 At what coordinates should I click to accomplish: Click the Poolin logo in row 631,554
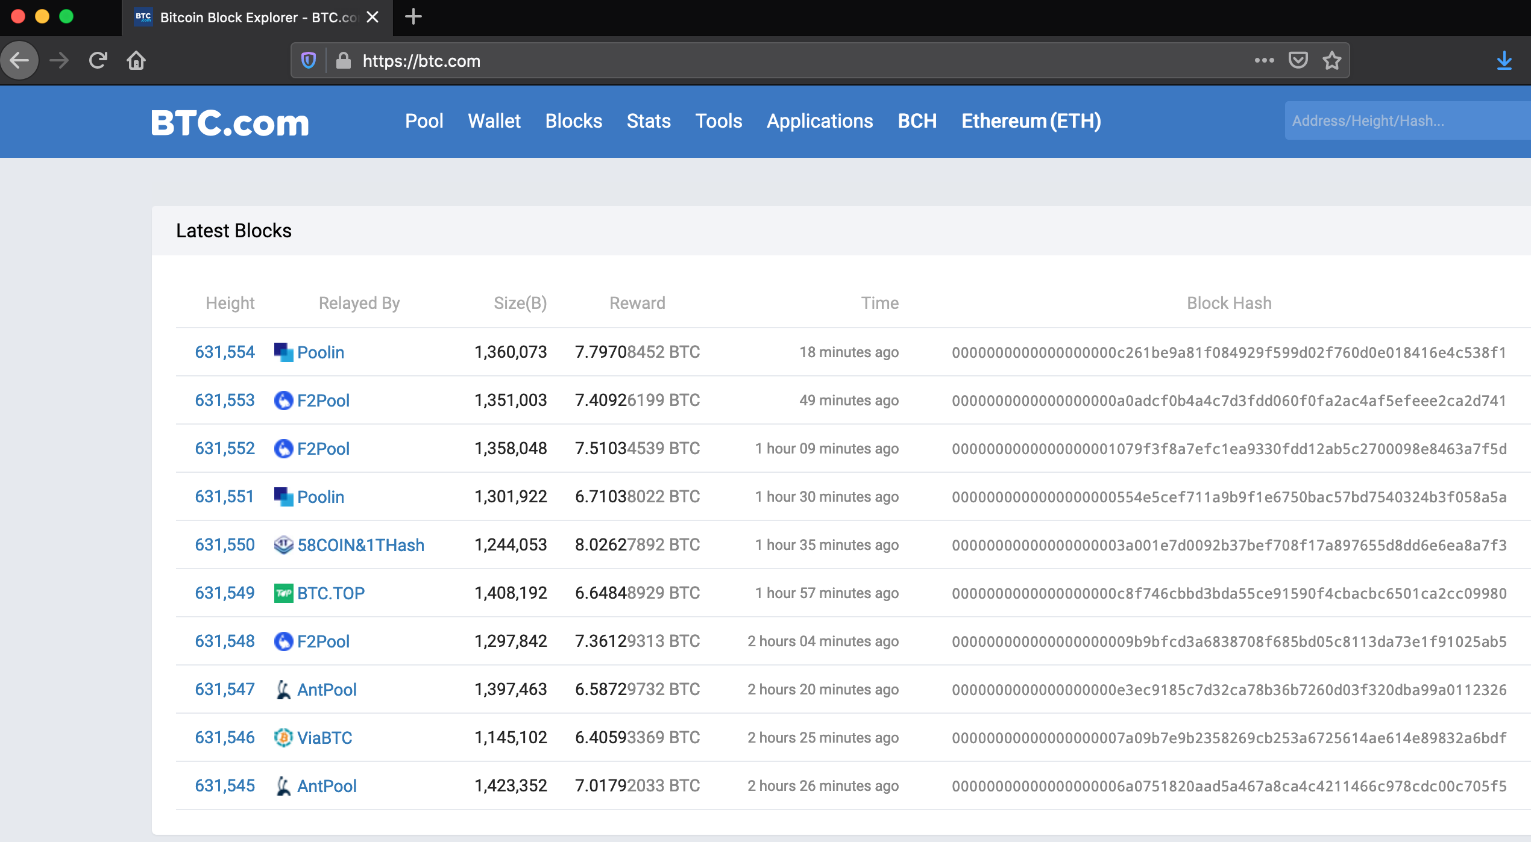point(284,352)
